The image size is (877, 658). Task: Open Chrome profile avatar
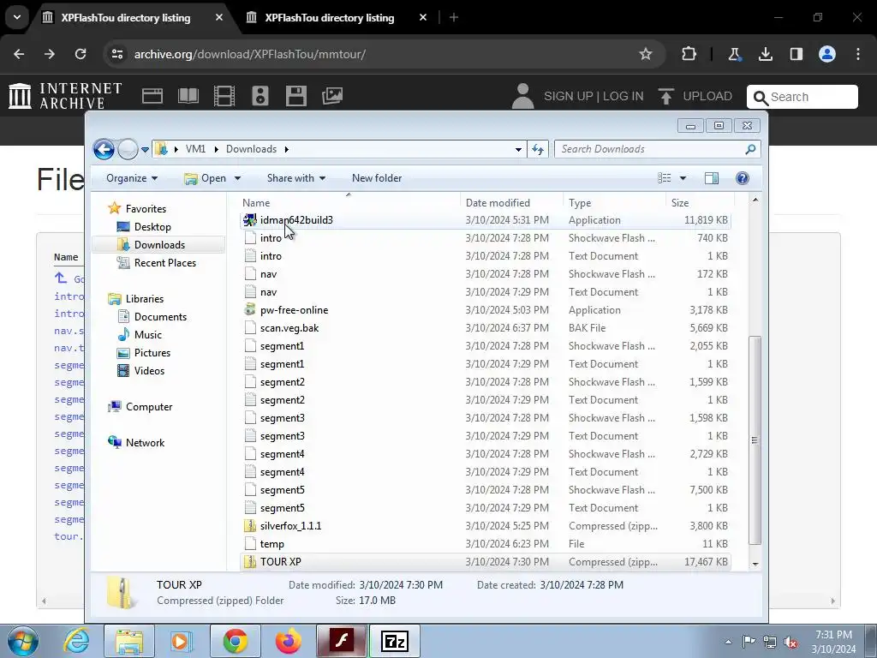827,54
